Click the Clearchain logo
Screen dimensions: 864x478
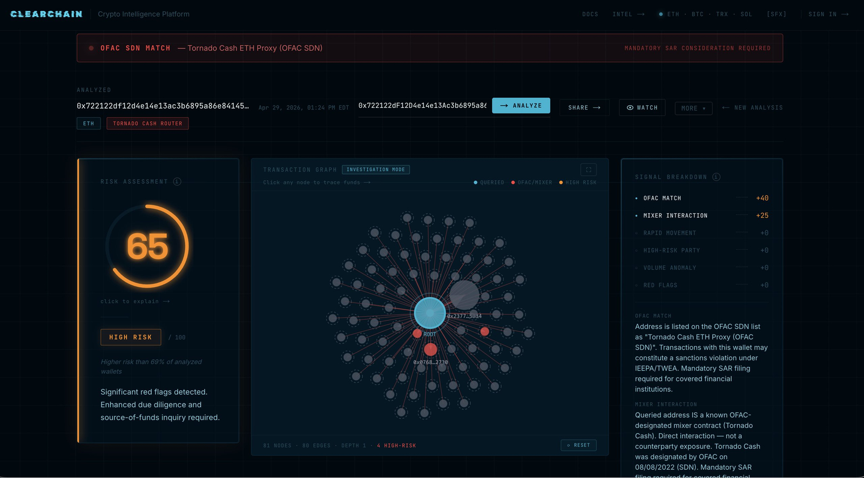point(46,14)
